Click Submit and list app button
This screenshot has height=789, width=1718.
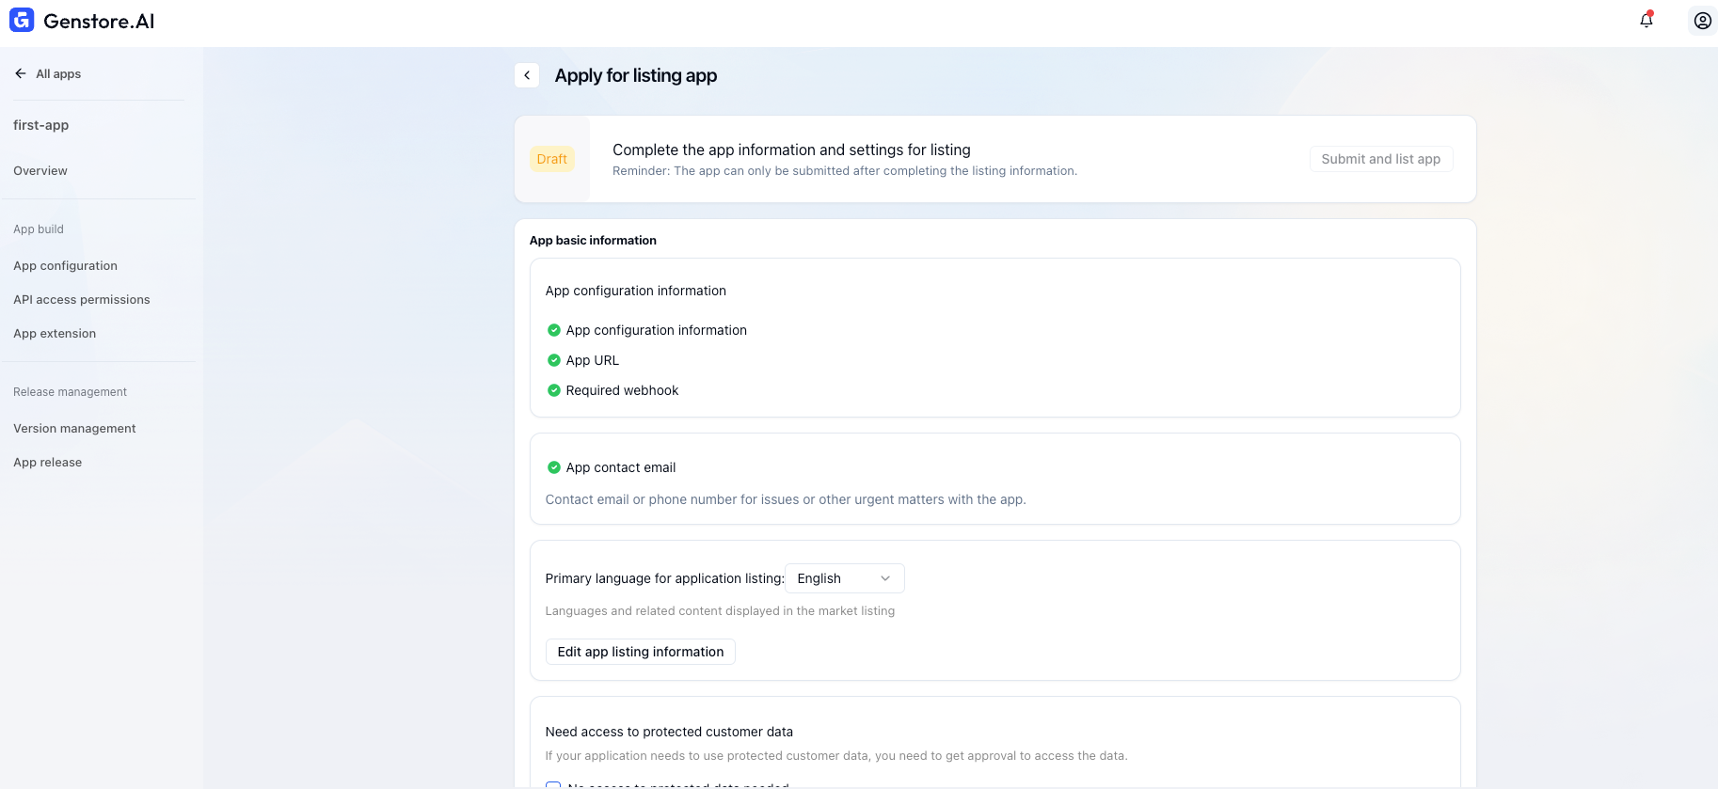pos(1381,159)
